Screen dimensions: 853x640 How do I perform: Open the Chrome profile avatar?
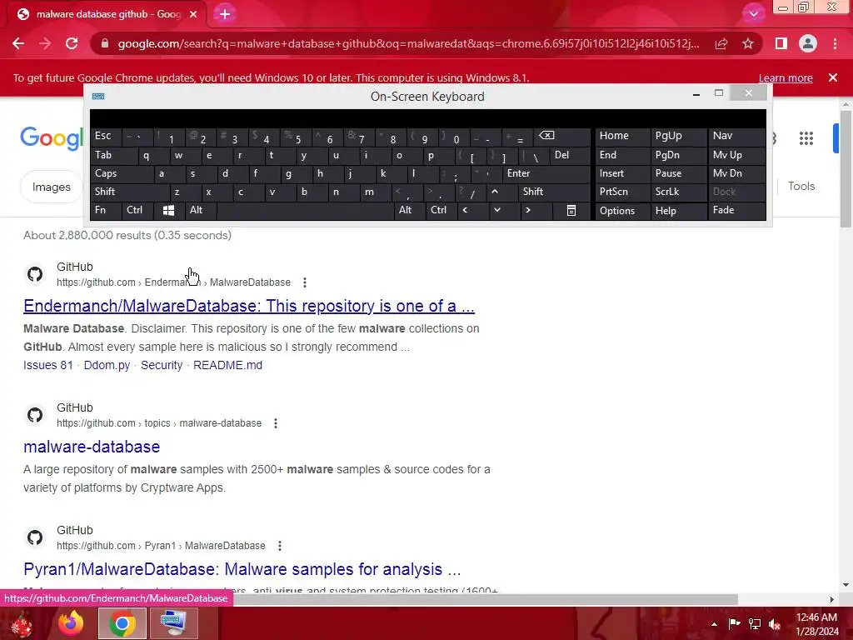[x=808, y=43]
